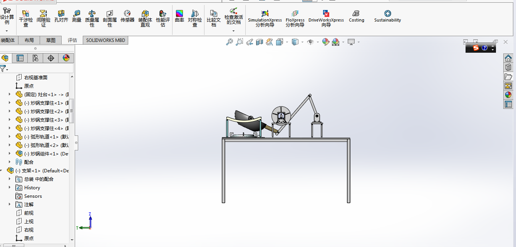Click 检查激活的文档 check active document
Viewport: 516px width, 247px height.
(x=234, y=16)
